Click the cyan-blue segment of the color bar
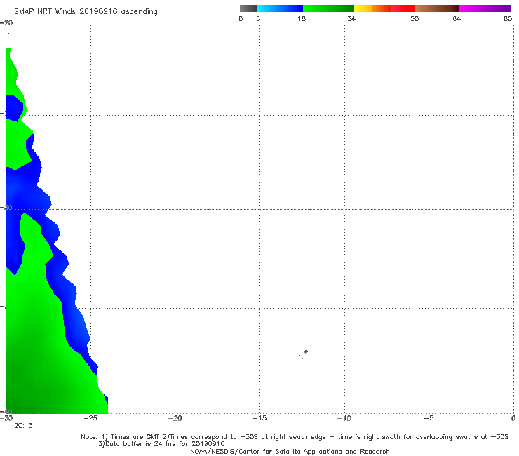This screenshot has height=456, width=519. (x=280, y=8)
